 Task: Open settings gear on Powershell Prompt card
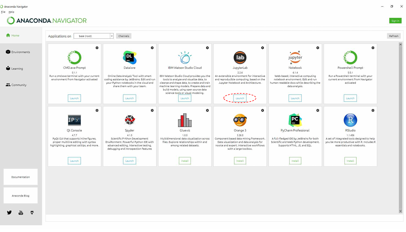373,48
